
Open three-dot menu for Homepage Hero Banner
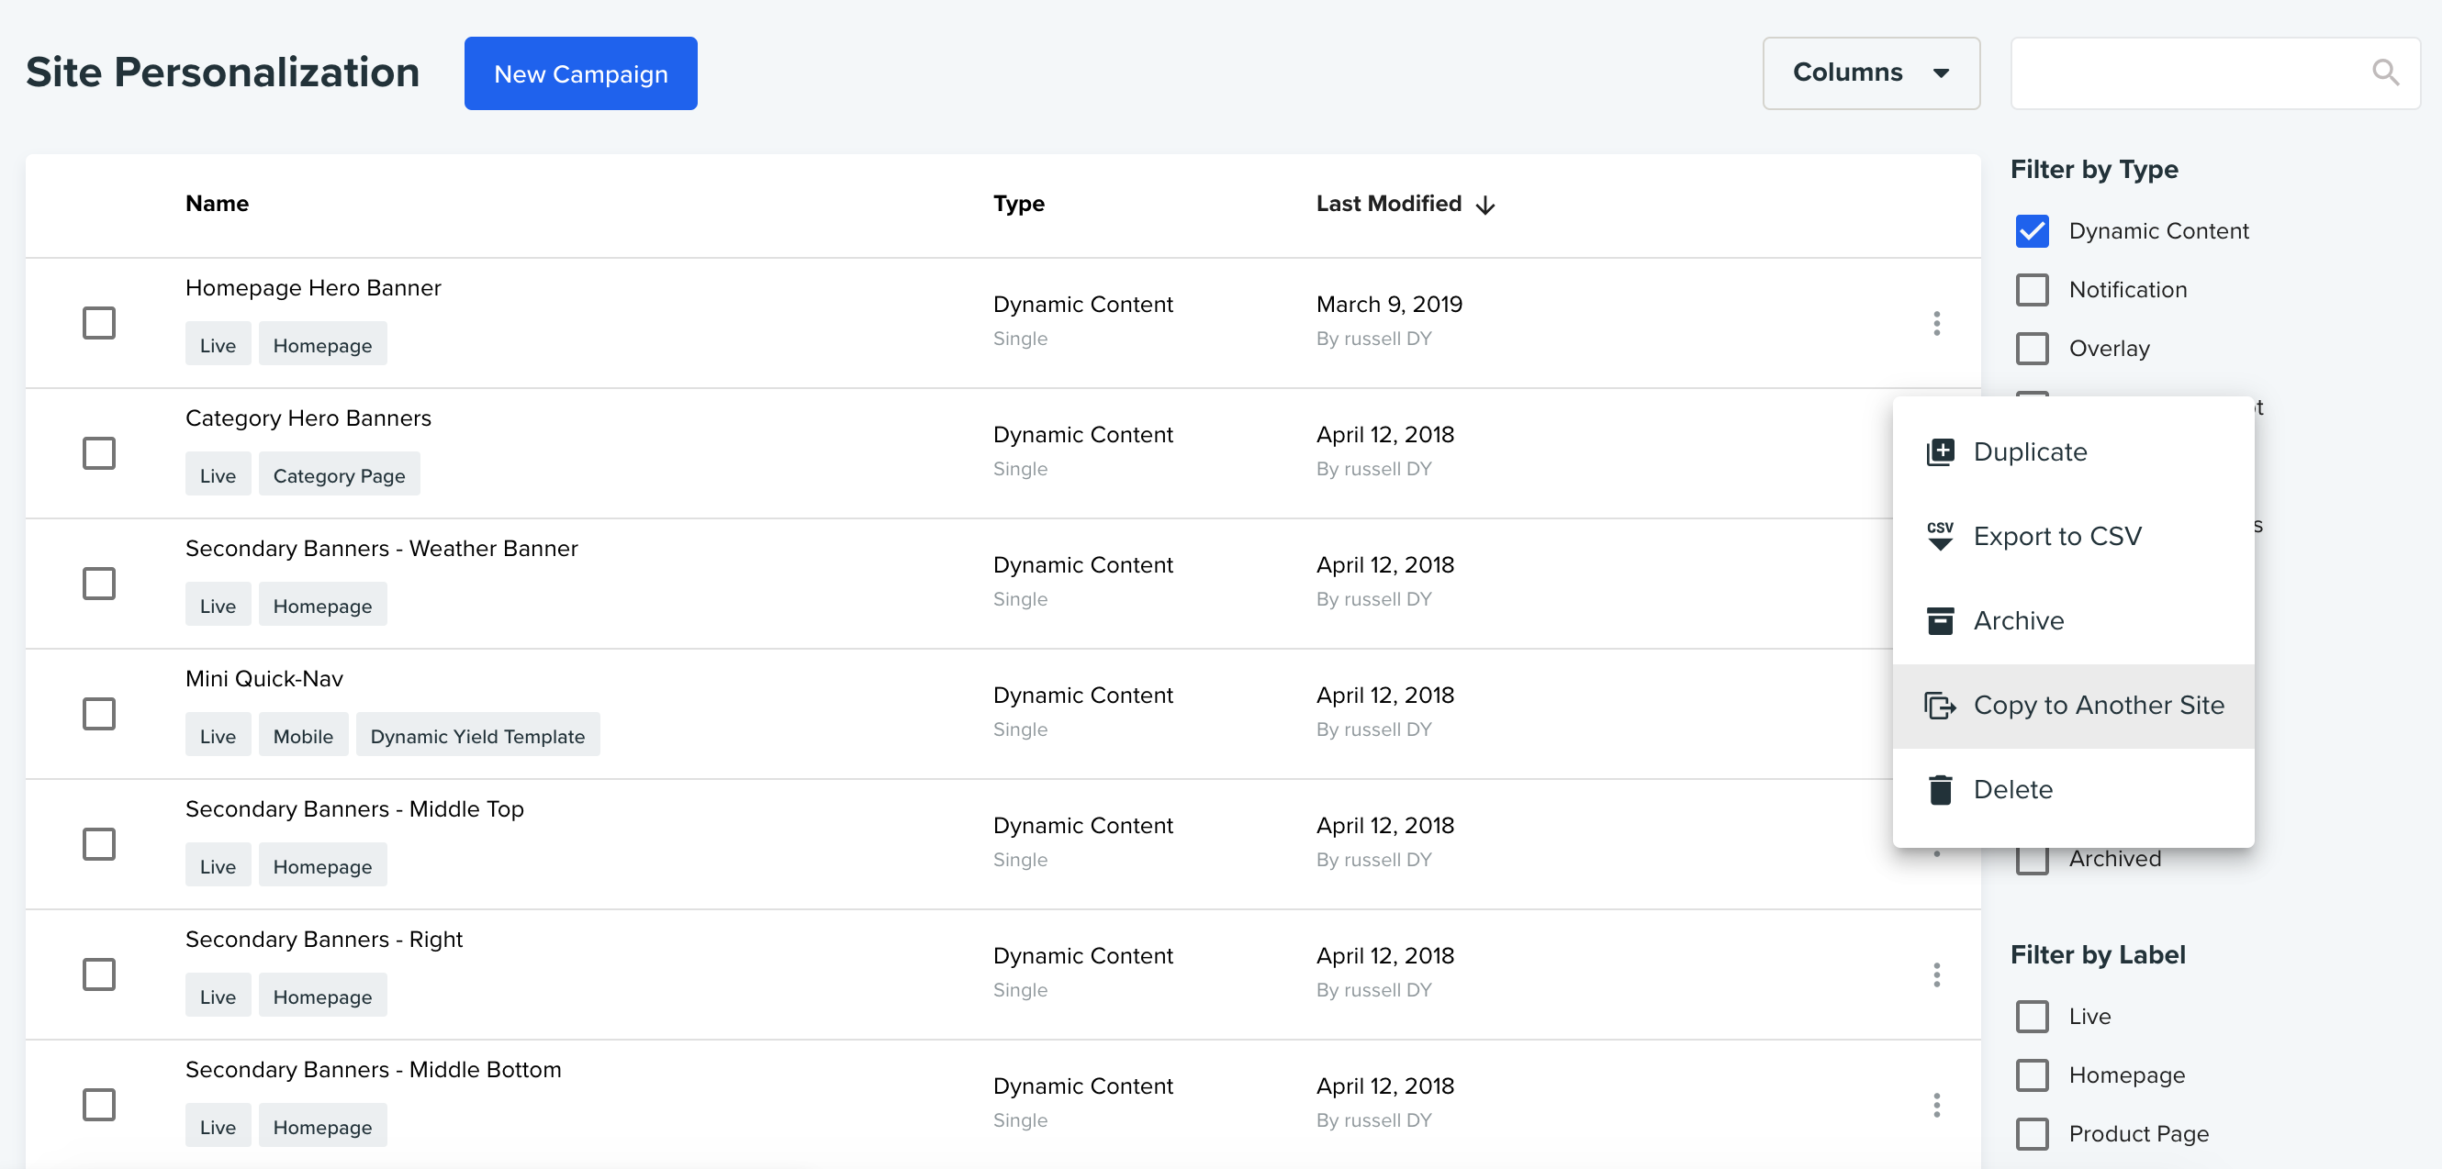pyautogui.click(x=1936, y=323)
